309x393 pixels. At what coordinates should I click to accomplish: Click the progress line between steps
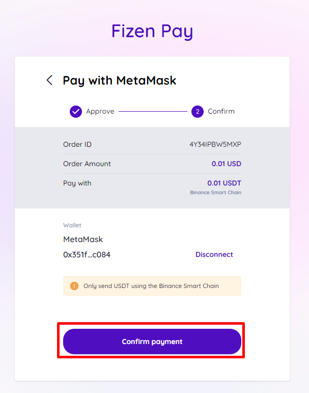click(153, 111)
